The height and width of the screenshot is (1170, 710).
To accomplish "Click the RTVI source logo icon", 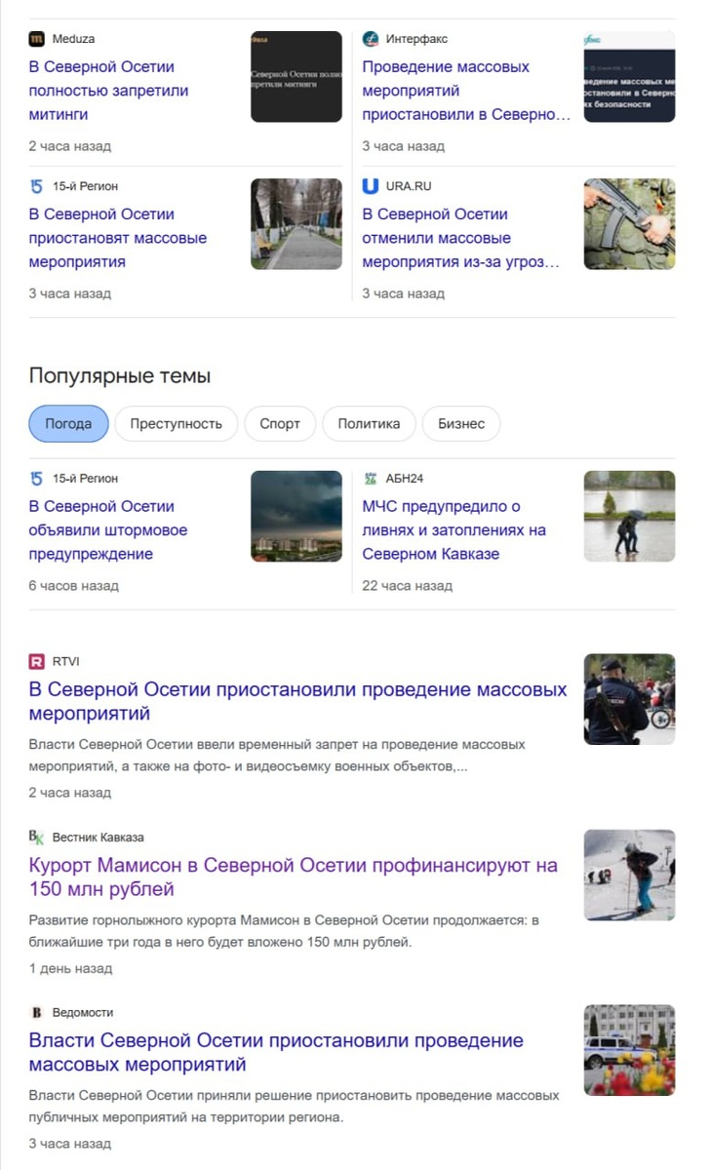I will [37, 662].
